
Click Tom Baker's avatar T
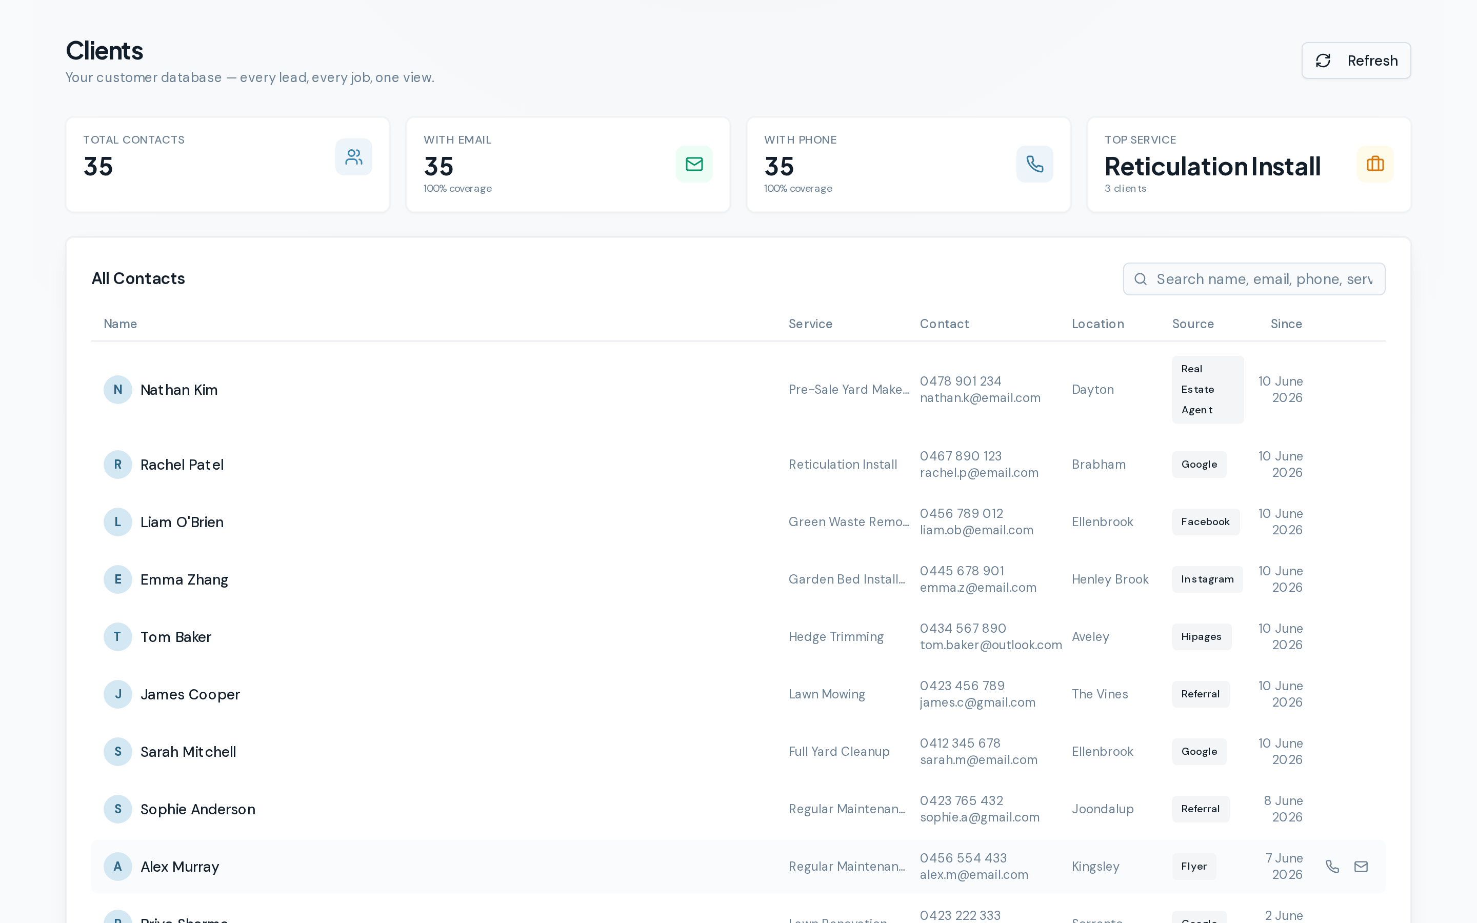118,637
